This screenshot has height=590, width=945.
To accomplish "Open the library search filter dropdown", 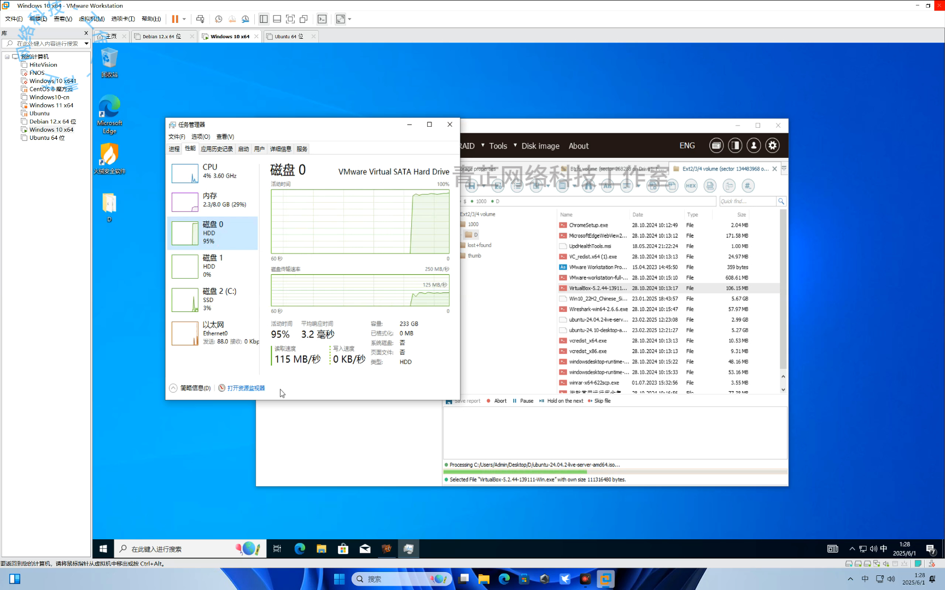I will tap(86, 43).
